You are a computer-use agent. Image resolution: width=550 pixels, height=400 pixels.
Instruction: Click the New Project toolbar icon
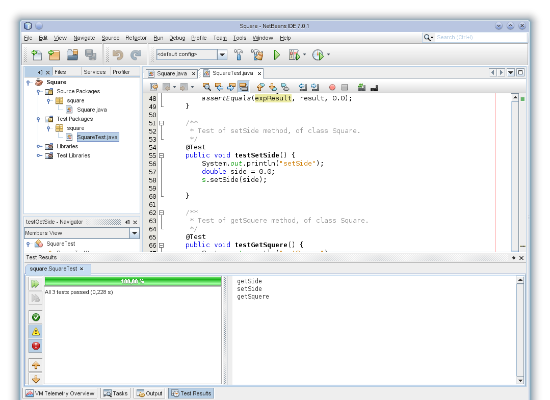point(54,55)
